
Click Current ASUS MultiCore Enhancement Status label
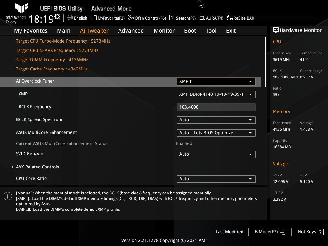pyautogui.click(x=62, y=143)
